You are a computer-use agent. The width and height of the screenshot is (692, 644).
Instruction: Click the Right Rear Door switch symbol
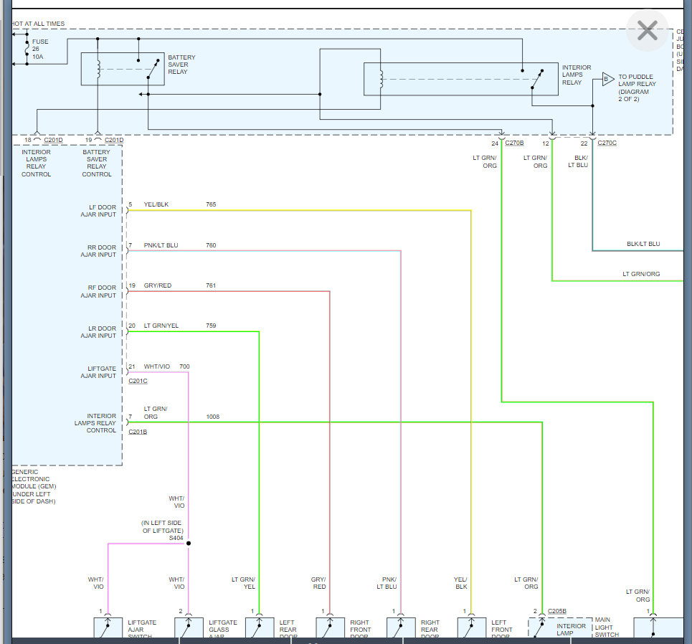tap(401, 628)
